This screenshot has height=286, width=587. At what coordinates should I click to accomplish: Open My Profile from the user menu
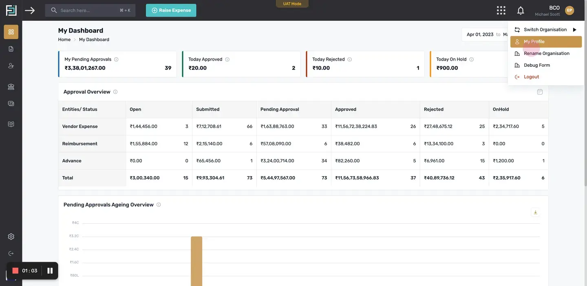coord(546,41)
